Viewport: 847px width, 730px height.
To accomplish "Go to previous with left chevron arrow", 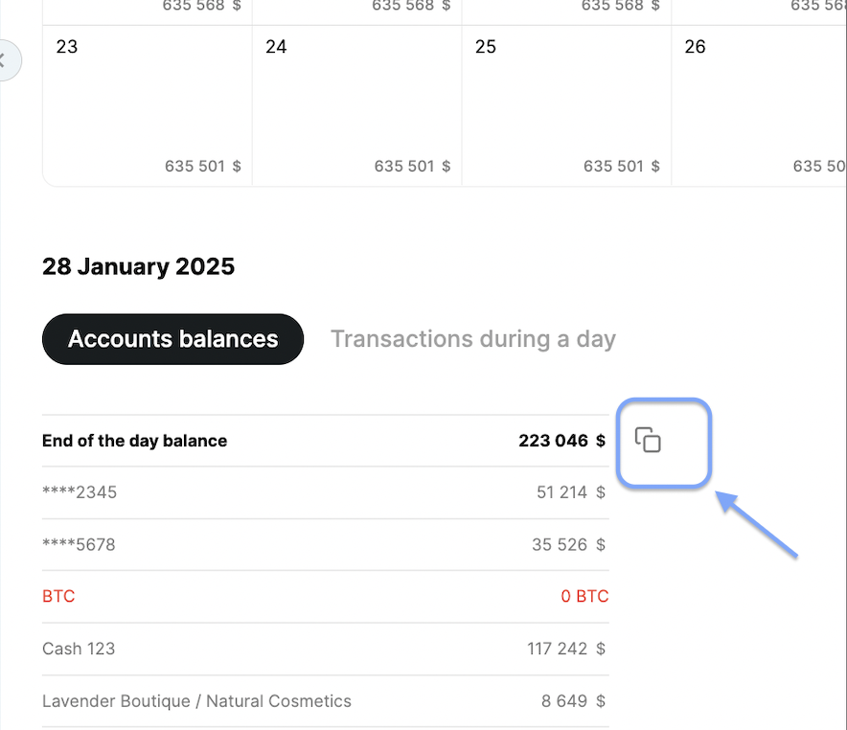I will 7,60.
